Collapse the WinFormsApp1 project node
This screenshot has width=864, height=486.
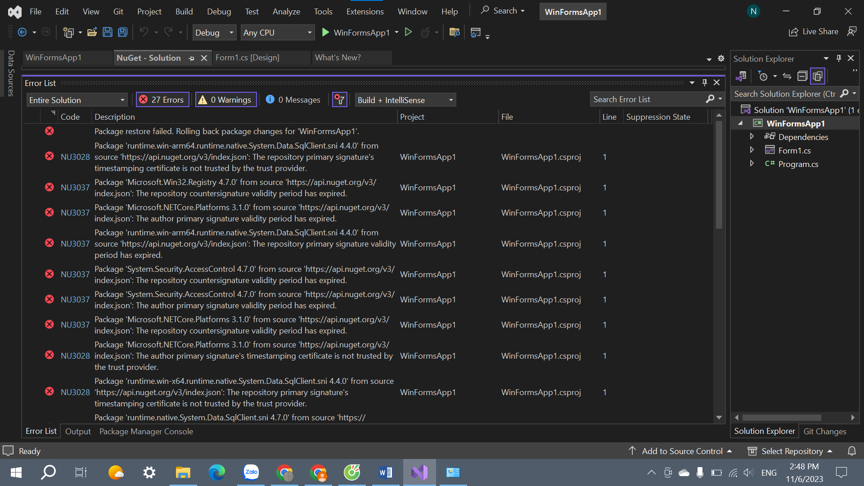(x=741, y=123)
